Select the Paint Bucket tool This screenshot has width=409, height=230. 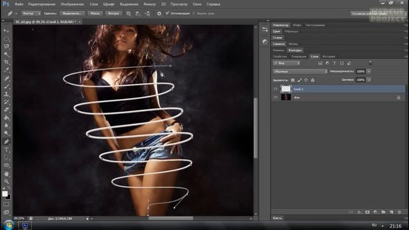[6, 118]
